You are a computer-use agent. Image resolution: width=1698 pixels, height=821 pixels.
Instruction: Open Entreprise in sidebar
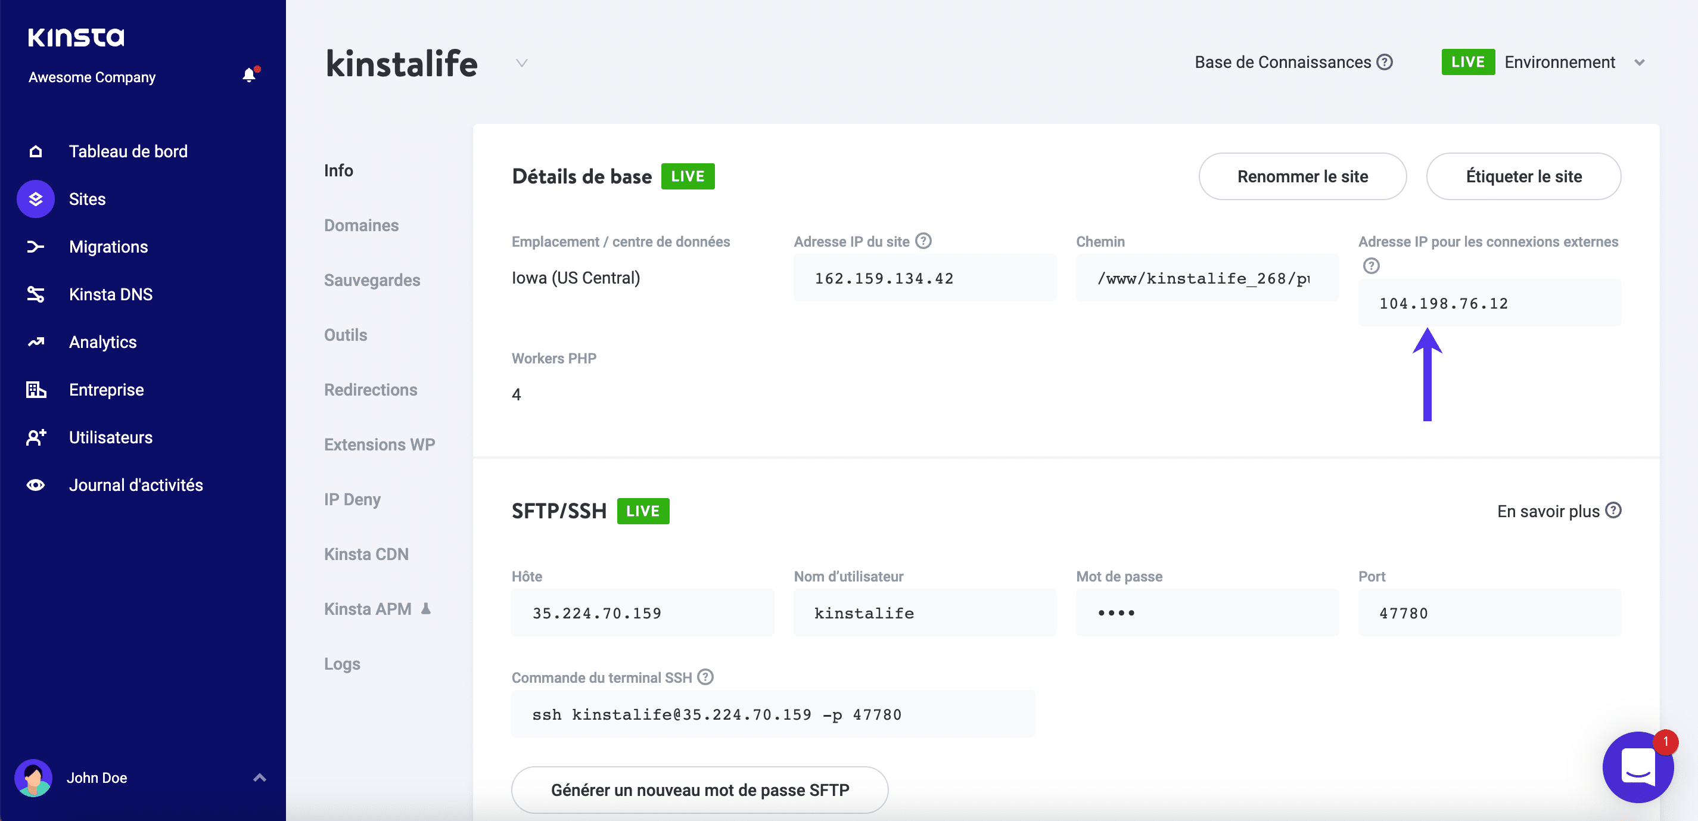106,390
